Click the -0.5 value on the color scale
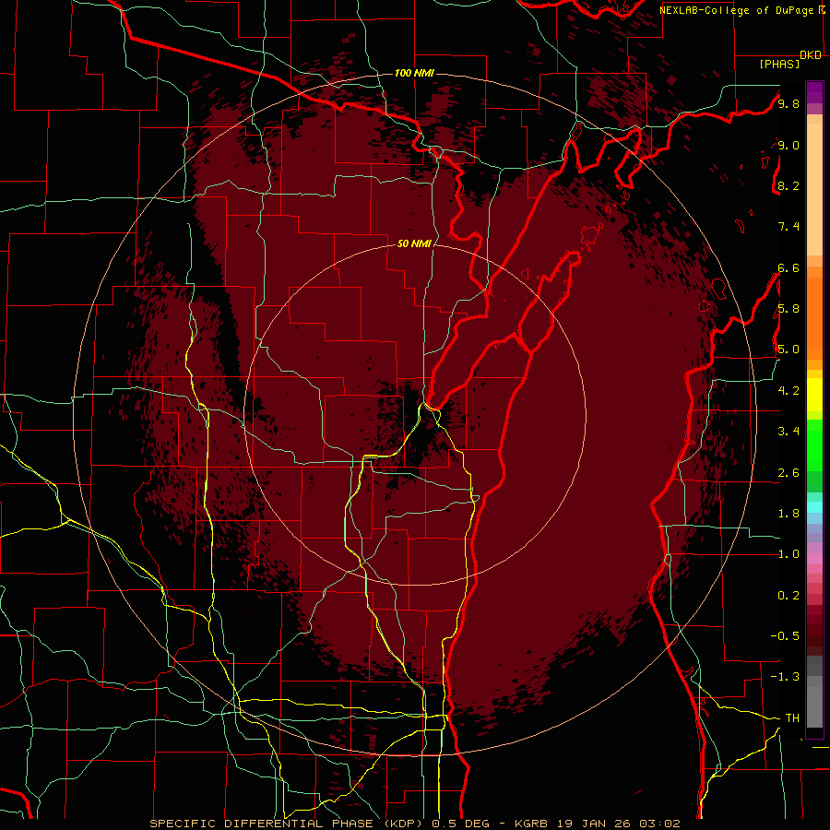830x830 pixels. coord(785,635)
